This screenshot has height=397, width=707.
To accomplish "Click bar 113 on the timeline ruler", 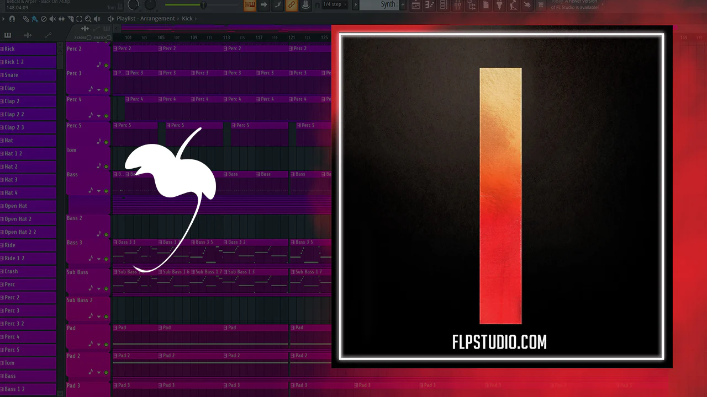I will pos(226,37).
